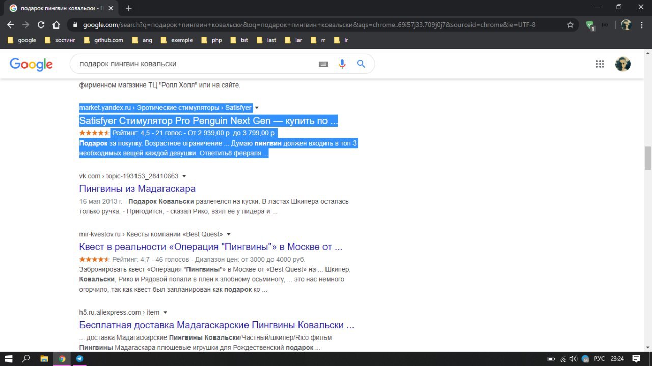
Task: Open the rr bookmark folder
Action: click(318, 40)
